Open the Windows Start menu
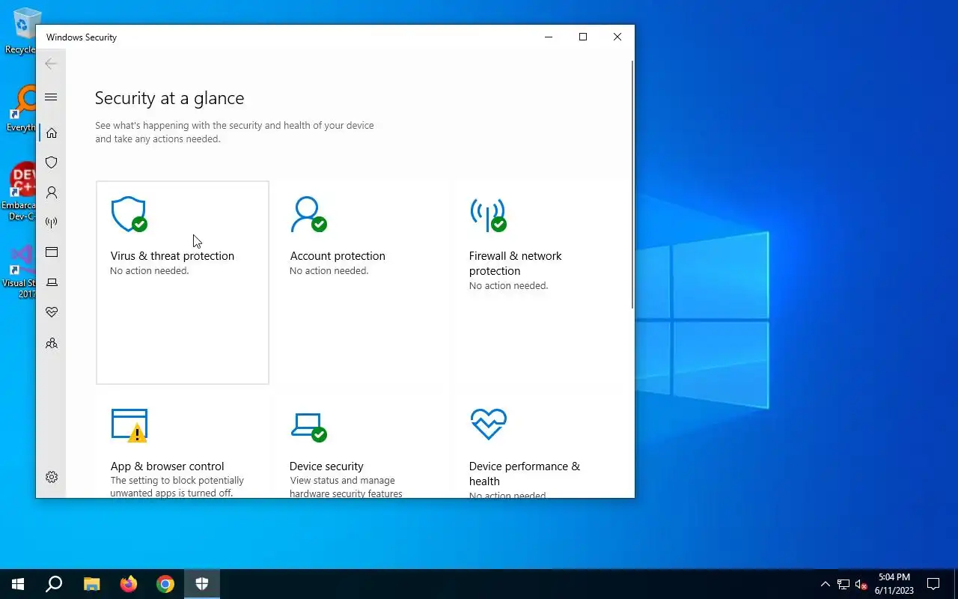The image size is (958, 599). (x=18, y=584)
